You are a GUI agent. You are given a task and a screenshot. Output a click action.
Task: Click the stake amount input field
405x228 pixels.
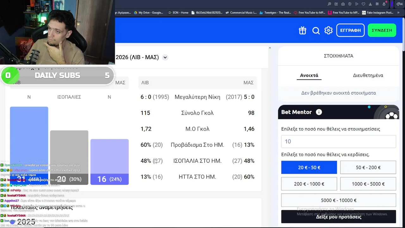pos(339,142)
